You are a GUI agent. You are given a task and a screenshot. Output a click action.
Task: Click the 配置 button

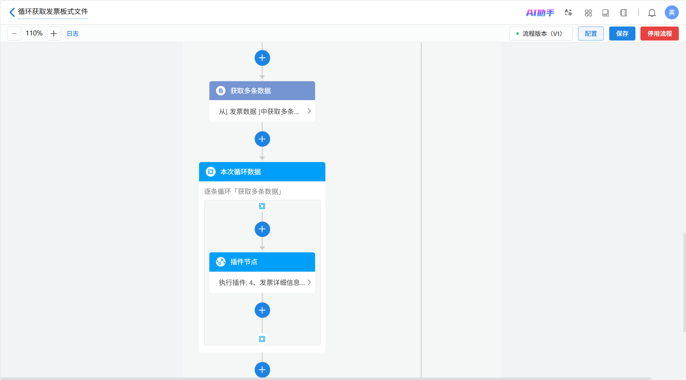[x=591, y=34]
